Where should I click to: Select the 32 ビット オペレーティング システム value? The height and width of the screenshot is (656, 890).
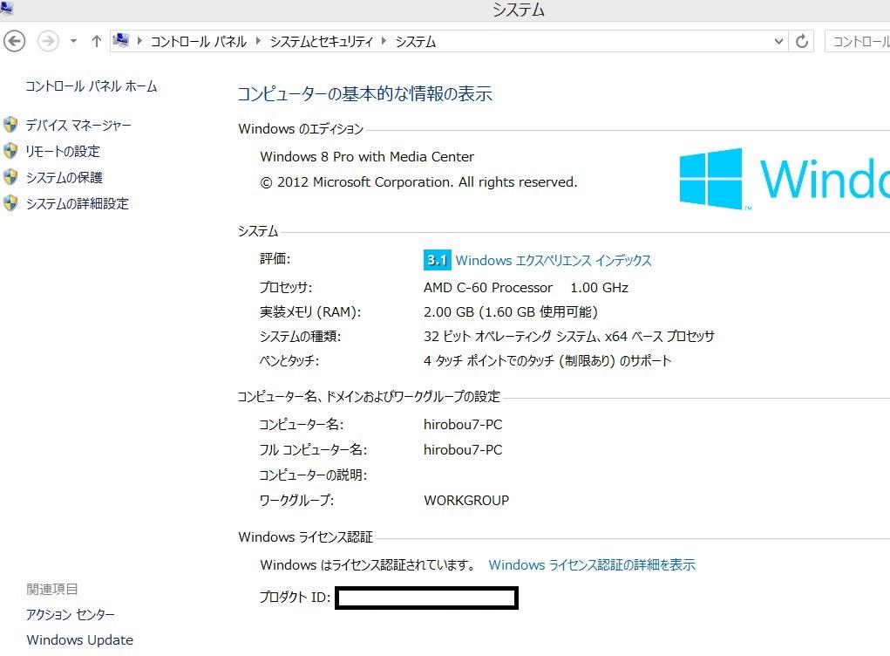pos(568,336)
